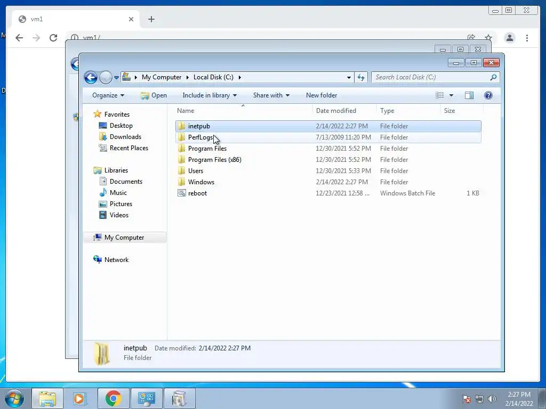Select the Users folder icon

tap(181, 171)
